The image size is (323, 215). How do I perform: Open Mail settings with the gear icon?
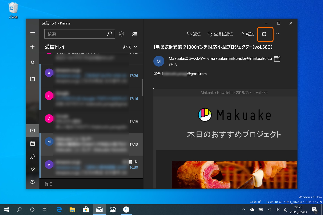pyautogui.click(x=32, y=182)
